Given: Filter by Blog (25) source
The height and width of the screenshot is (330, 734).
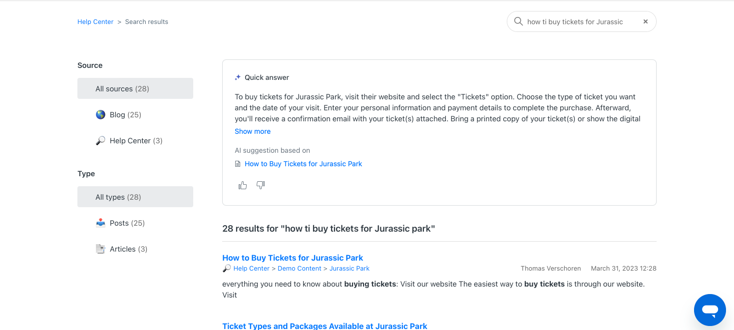Looking at the screenshot, I should 135,115.
